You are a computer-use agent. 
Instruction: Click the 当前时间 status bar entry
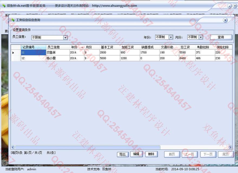coord(177,169)
